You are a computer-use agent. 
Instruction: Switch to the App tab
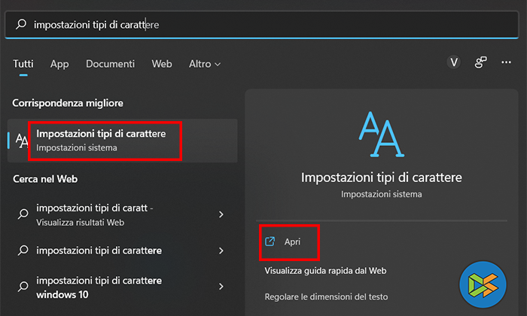(x=59, y=64)
